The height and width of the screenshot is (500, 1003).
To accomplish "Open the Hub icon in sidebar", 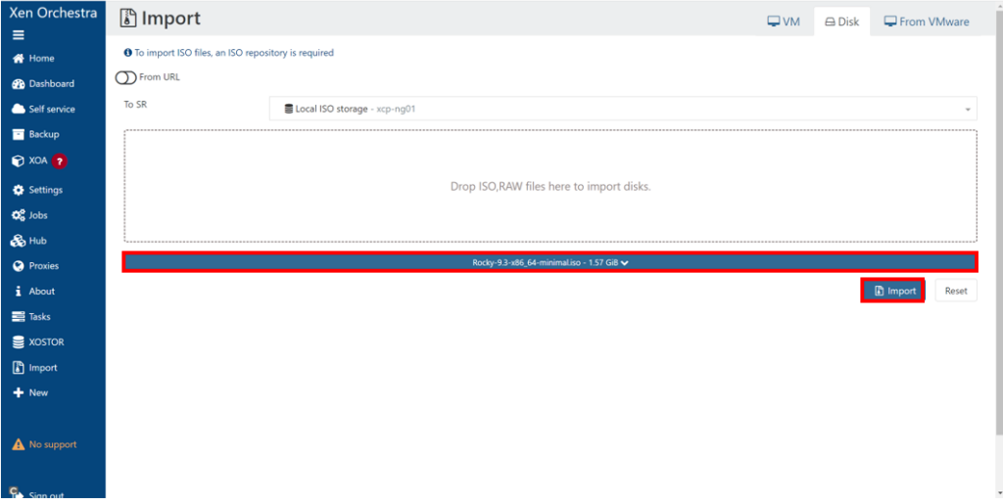I will (x=18, y=241).
